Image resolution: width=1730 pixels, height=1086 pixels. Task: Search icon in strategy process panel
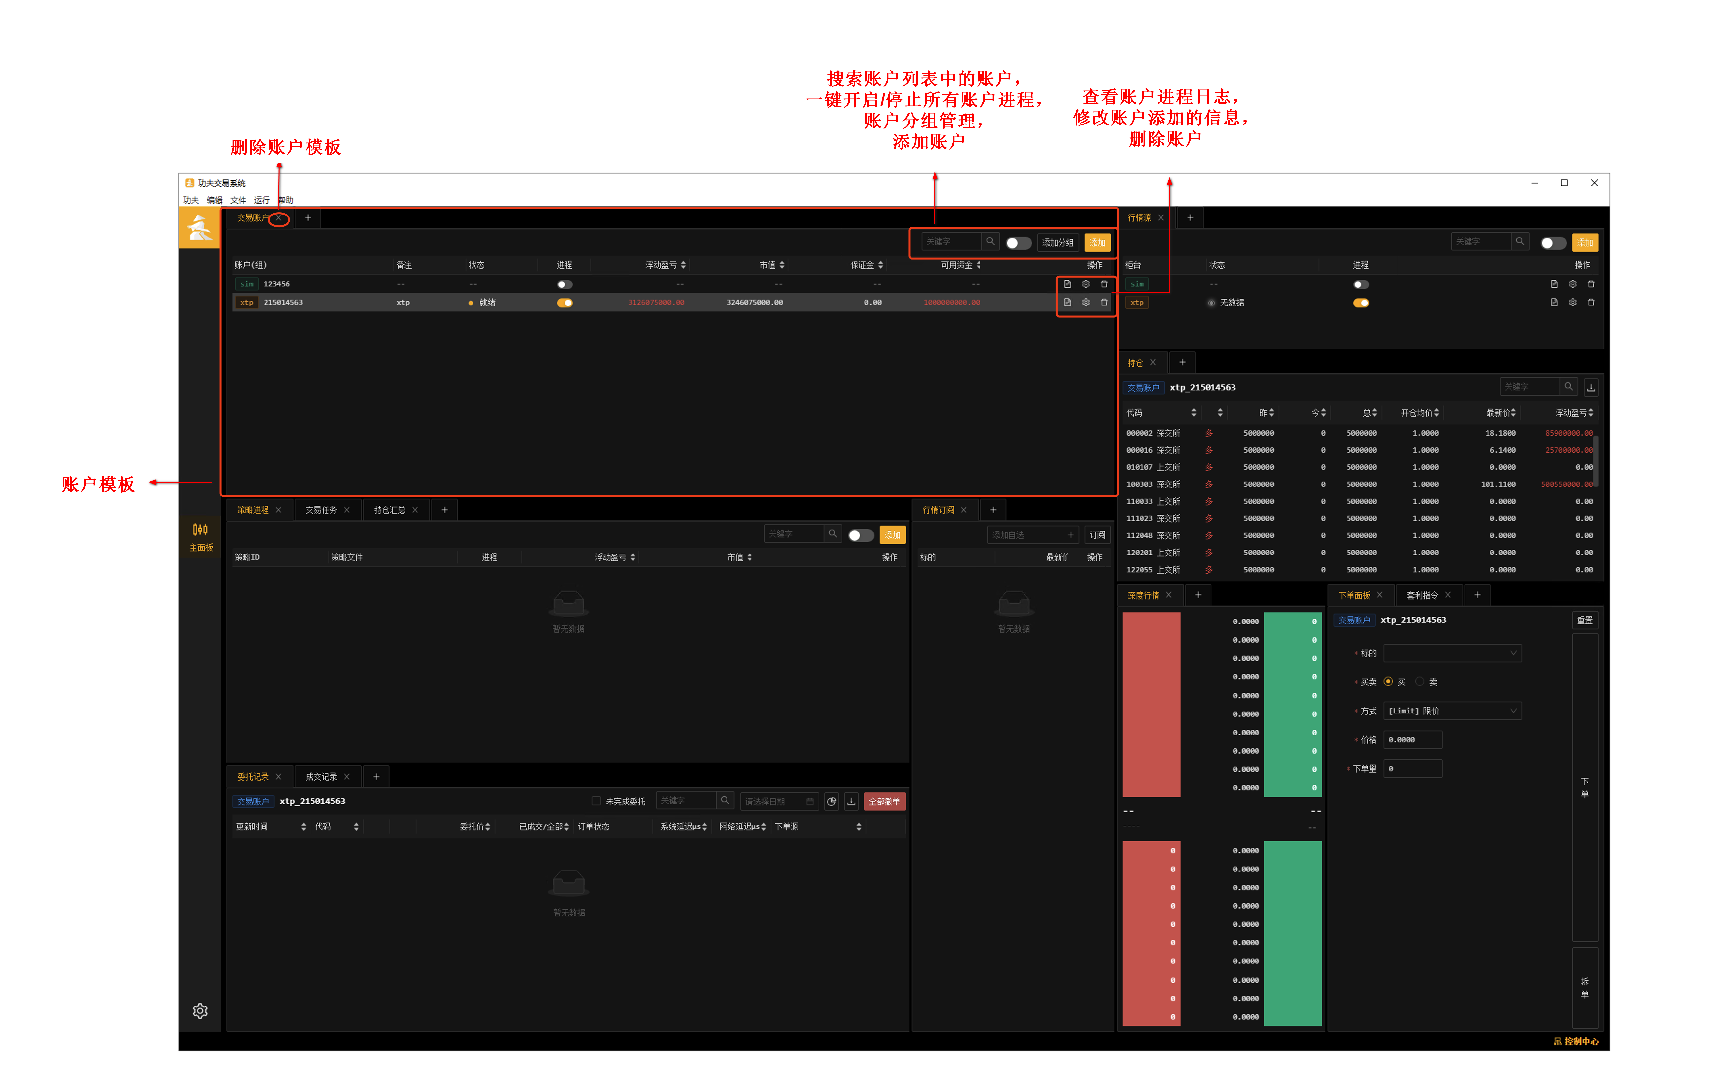tap(833, 534)
